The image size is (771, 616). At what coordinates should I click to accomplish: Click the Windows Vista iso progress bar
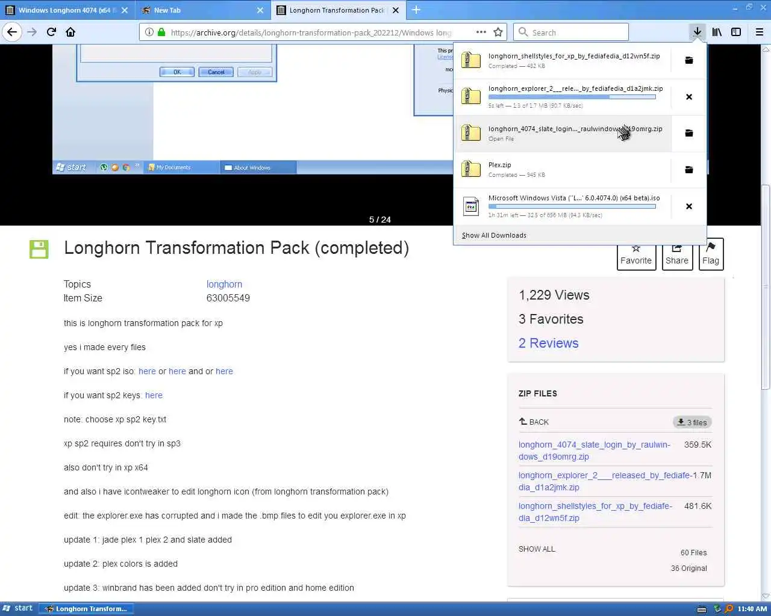[572, 206]
